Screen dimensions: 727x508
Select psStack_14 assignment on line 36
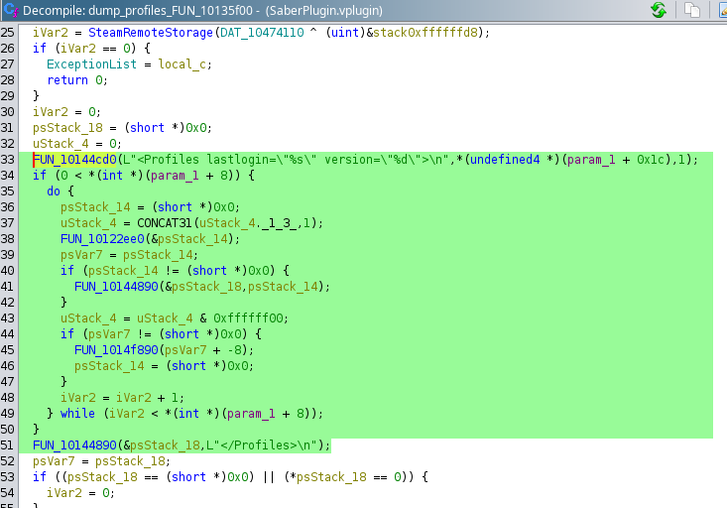(95, 207)
